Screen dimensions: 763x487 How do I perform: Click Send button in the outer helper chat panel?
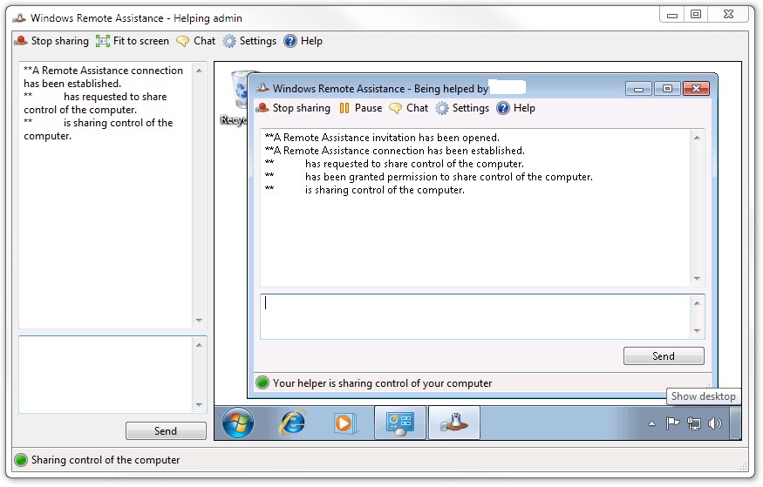(x=166, y=431)
